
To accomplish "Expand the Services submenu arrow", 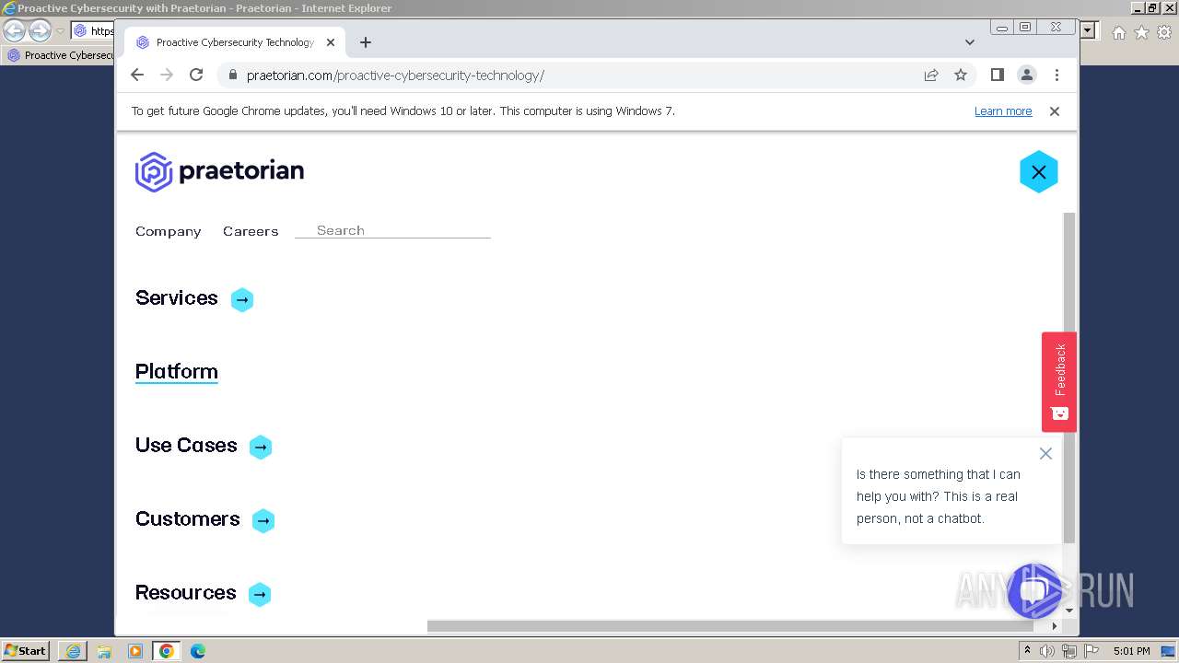I will click(242, 299).
